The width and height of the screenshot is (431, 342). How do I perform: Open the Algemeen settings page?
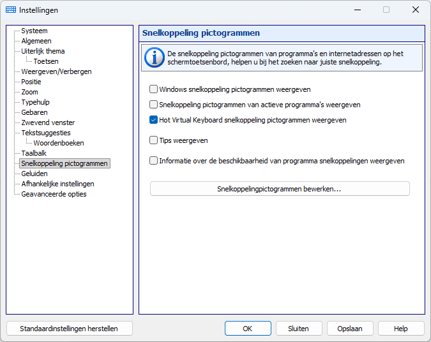(x=36, y=41)
